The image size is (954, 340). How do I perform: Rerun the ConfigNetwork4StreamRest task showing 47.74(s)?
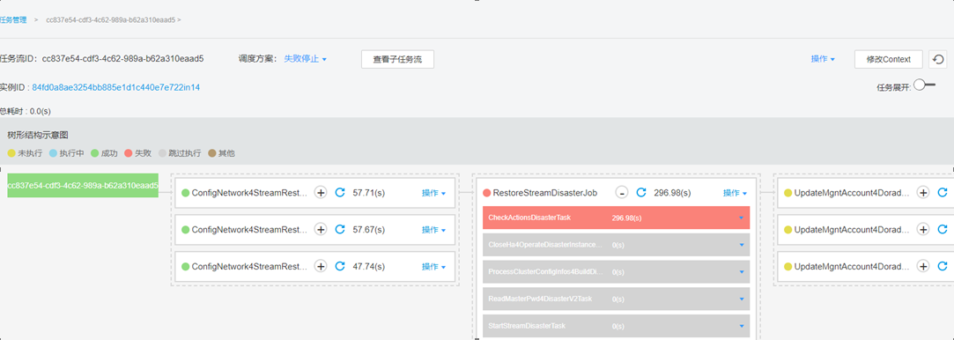340,266
